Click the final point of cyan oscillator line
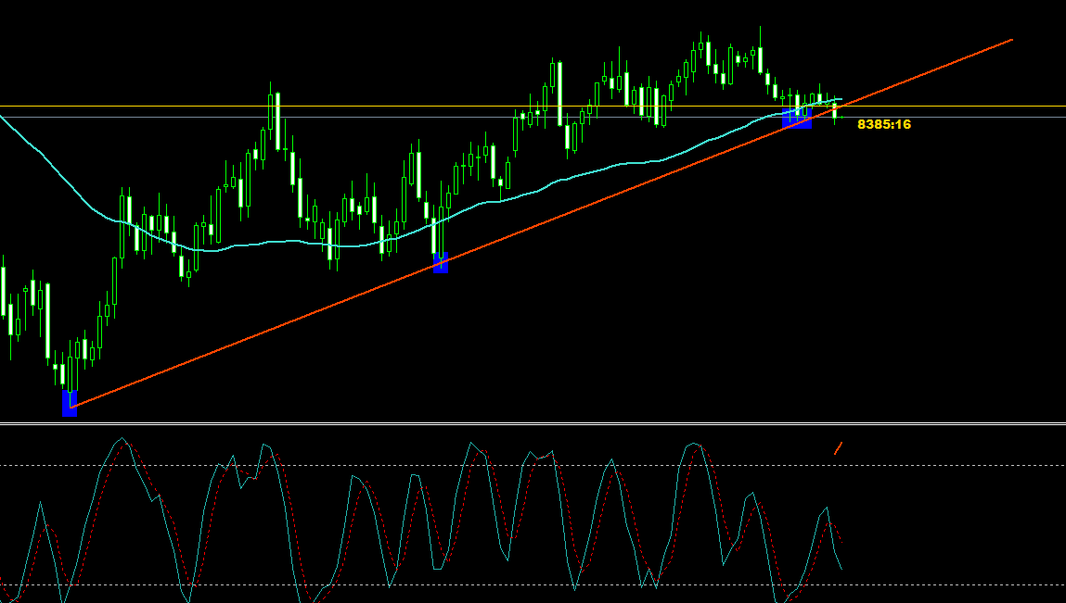 click(841, 569)
